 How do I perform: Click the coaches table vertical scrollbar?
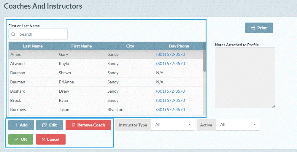(204, 61)
